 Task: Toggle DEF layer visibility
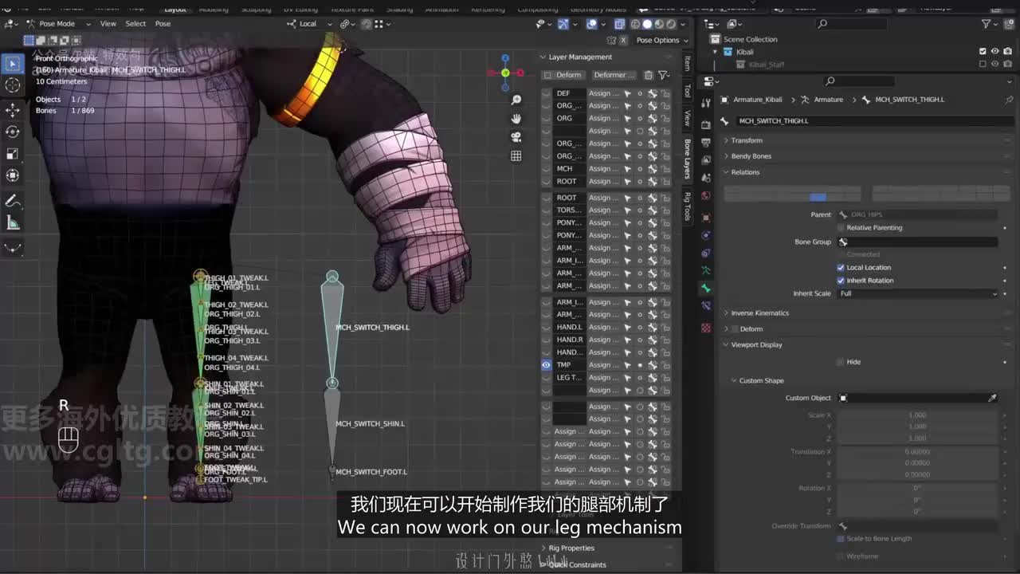click(x=547, y=93)
